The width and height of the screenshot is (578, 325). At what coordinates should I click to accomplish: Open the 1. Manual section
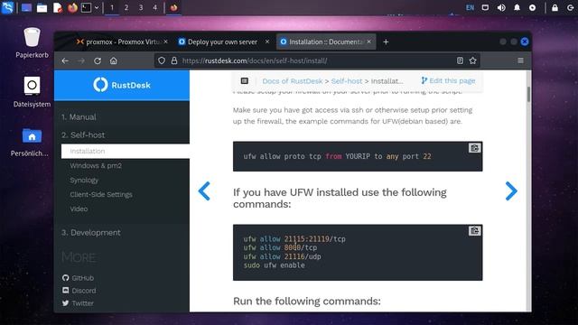coord(79,117)
